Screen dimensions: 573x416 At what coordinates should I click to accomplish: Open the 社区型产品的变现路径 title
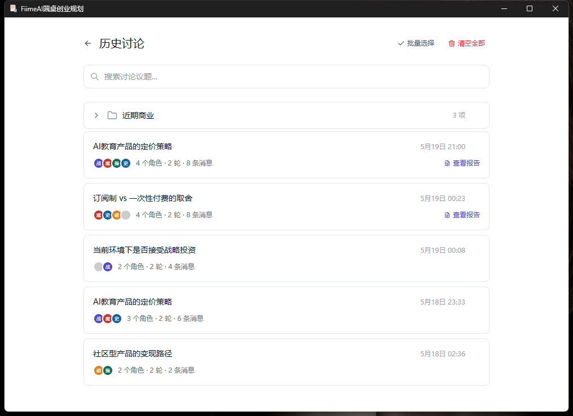pos(133,354)
